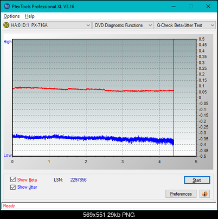
Task: Open the Q-Check Beta/Jitter Test dropdown
Action: 185,25
